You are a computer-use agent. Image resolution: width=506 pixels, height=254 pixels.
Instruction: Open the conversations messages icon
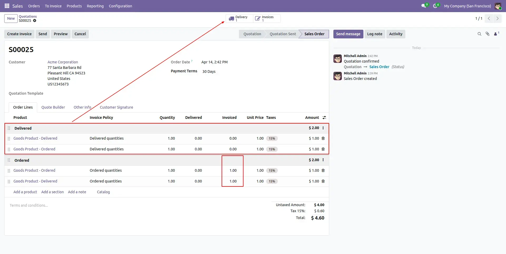coord(424,6)
